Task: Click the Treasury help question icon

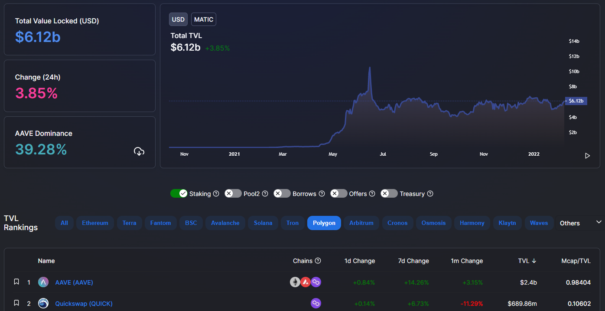Action: 430,194
